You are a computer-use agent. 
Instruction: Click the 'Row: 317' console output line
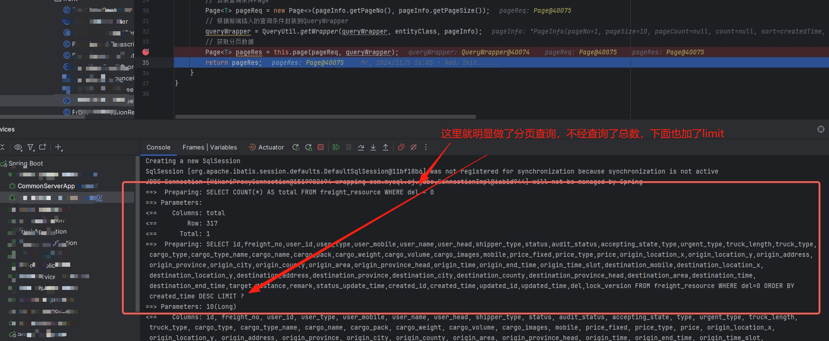203,223
